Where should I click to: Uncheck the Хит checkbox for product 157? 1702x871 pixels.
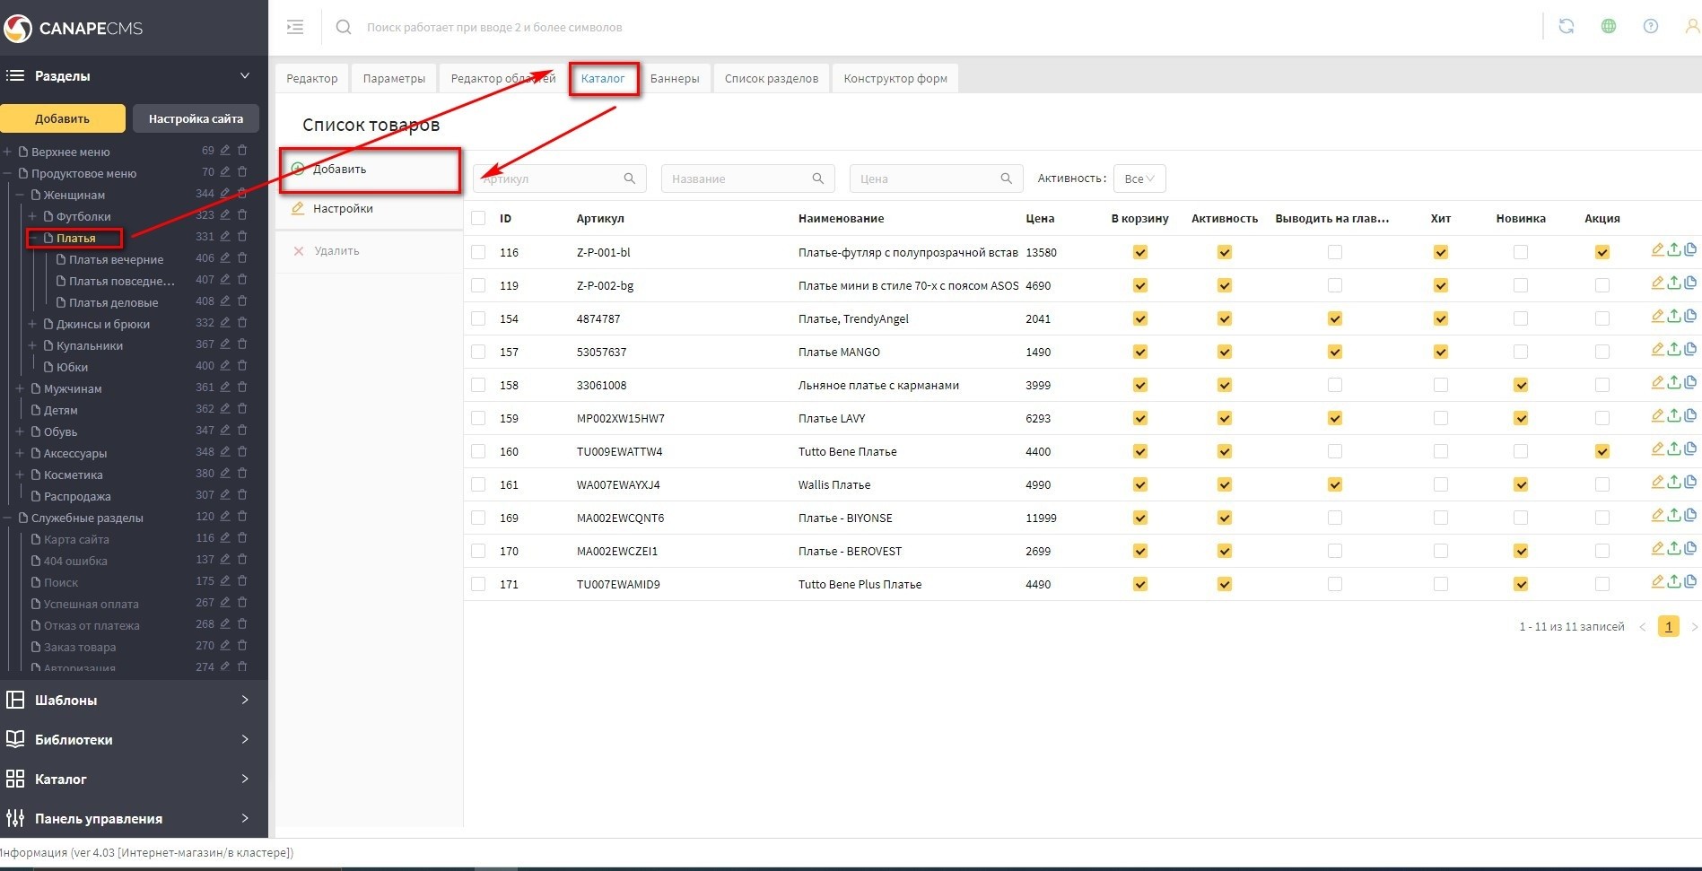click(x=1441, y=352)
